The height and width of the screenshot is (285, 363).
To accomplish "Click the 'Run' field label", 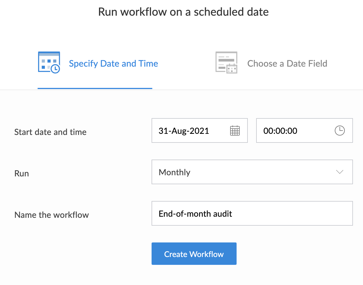I will tap(22, 173).
